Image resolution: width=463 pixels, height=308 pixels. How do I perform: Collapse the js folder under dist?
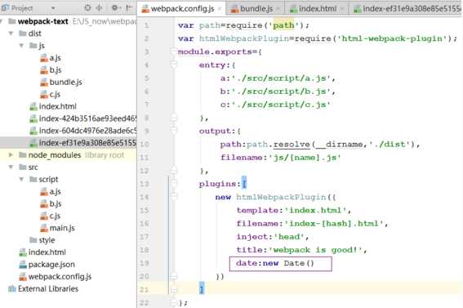(21, 46)
